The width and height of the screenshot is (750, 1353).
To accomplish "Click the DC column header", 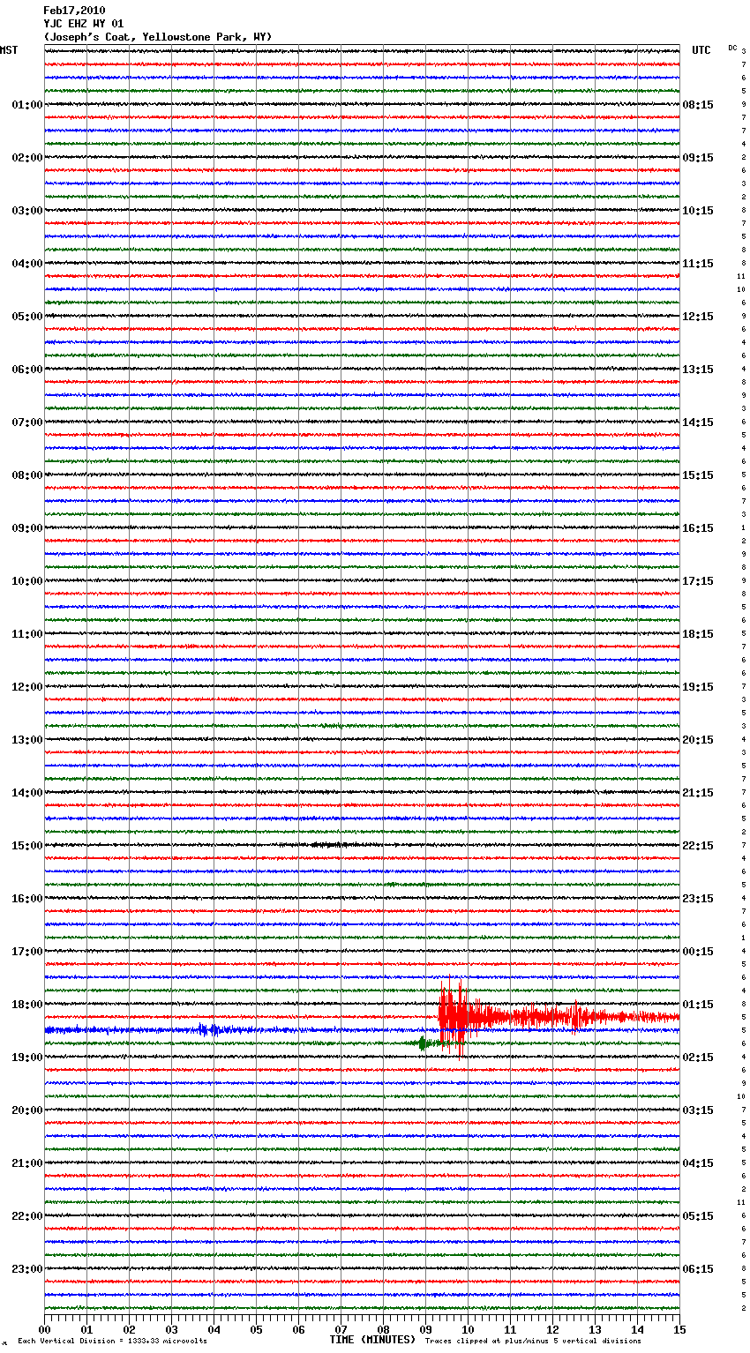I will [732, 48].
